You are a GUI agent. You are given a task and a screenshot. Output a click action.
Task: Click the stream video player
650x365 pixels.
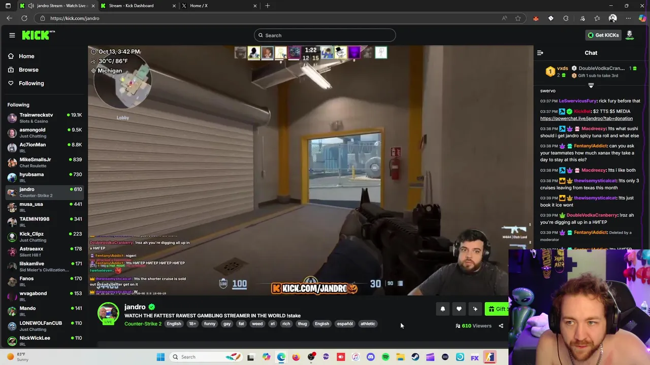coord(311,170)
